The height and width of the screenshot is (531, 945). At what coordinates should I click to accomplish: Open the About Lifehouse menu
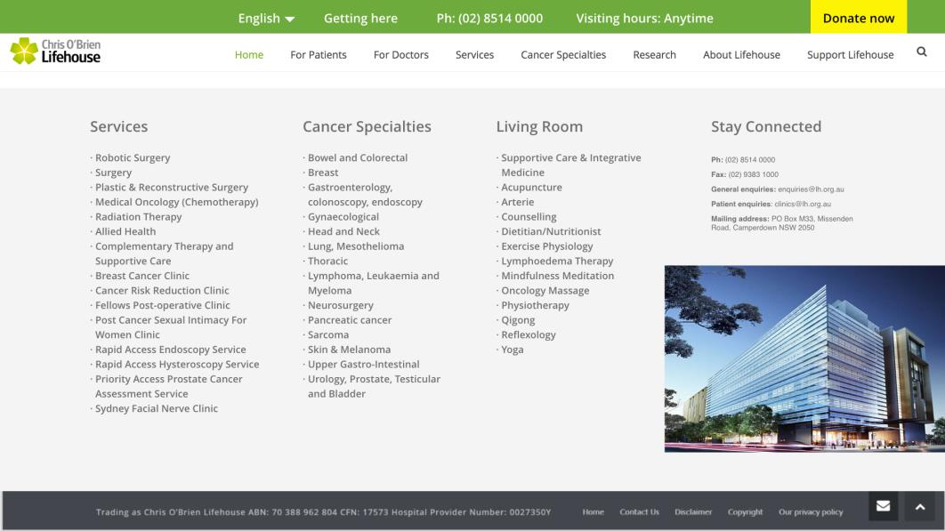coord(741,55)
